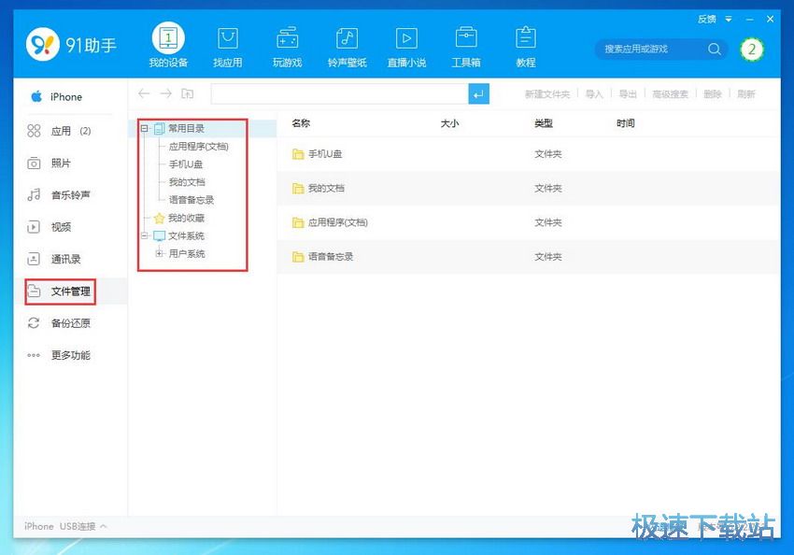The height and width of the screenshot is (555, 794).
Task: Select 应用程序(文档) in the tree
Action: tap(198, 147)
